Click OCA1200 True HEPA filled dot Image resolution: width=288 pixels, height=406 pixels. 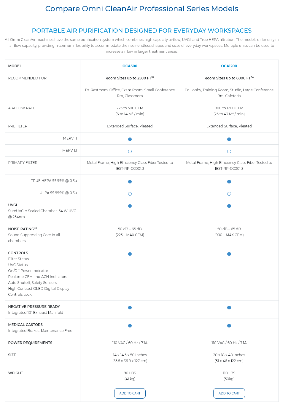(229, 182)
